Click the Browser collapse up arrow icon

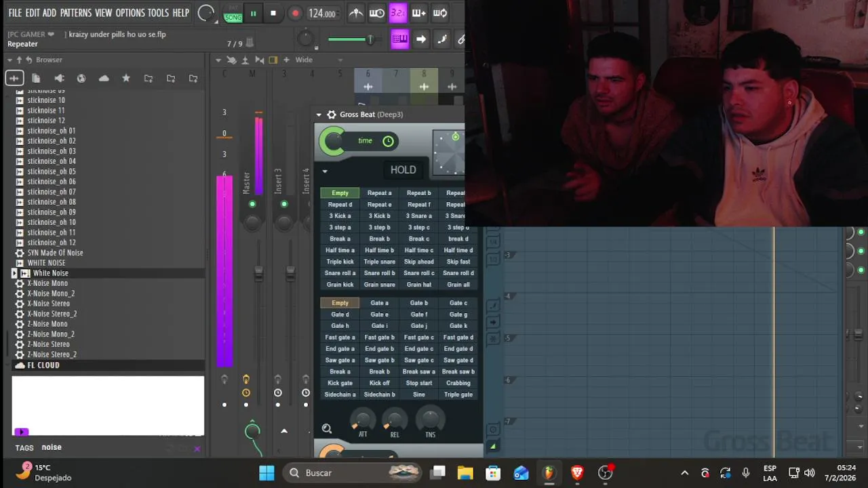click(19, 60)
